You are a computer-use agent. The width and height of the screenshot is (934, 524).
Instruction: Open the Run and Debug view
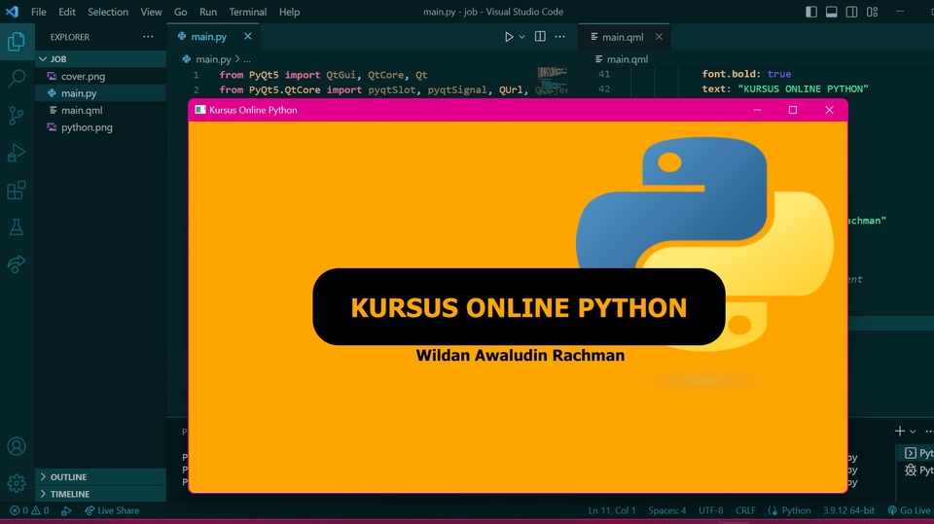point(17,153)
